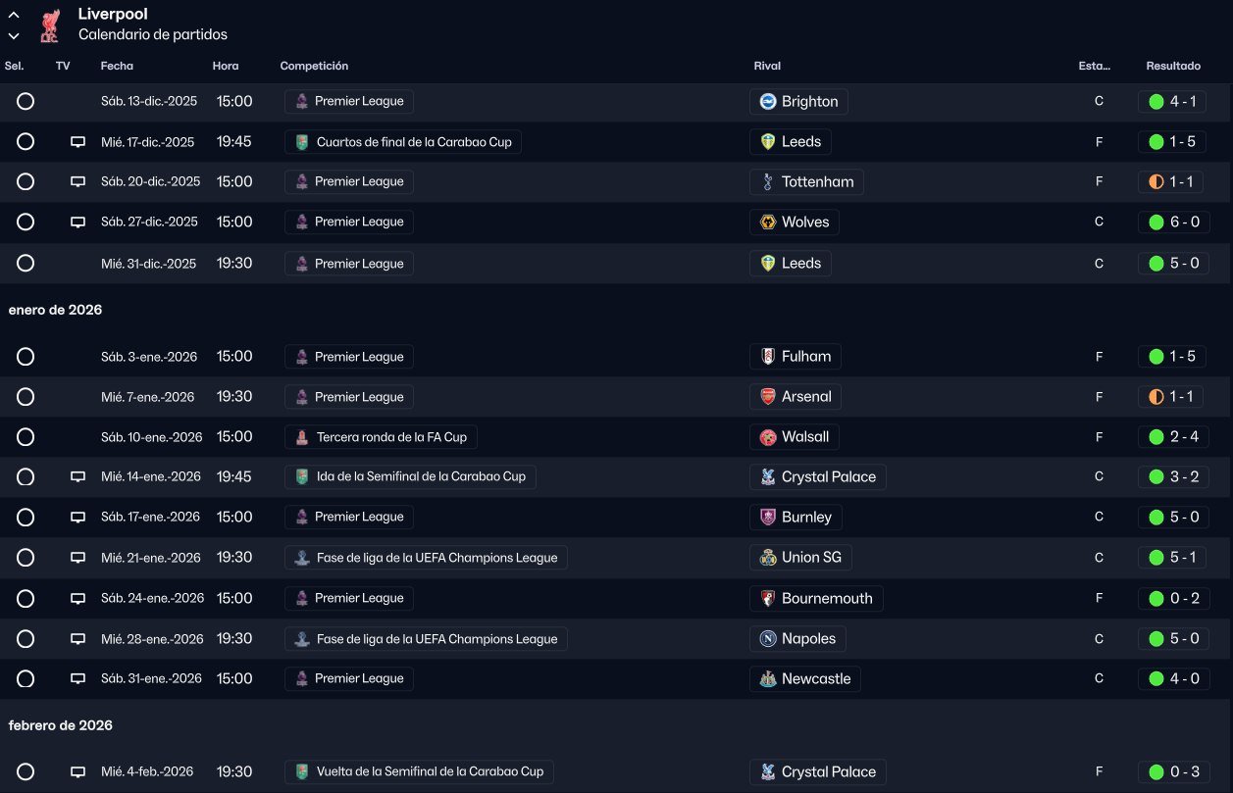Select the Napoles match radio button
This screenshot has width=1233, height=793.
[26, 639]
